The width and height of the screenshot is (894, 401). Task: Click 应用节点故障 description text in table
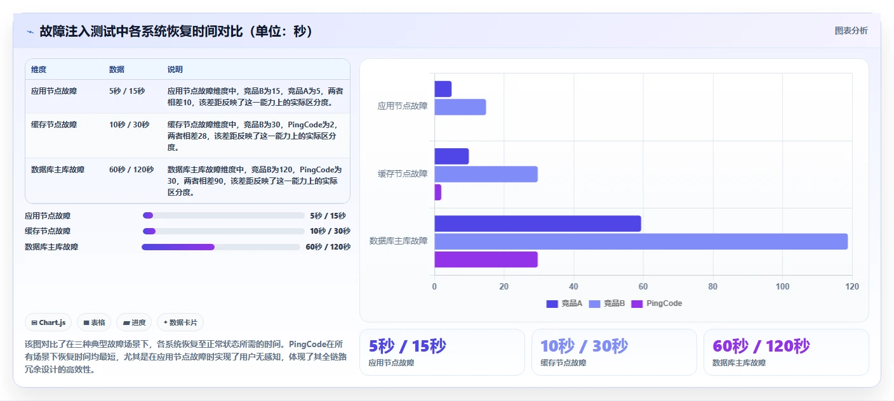255,97
